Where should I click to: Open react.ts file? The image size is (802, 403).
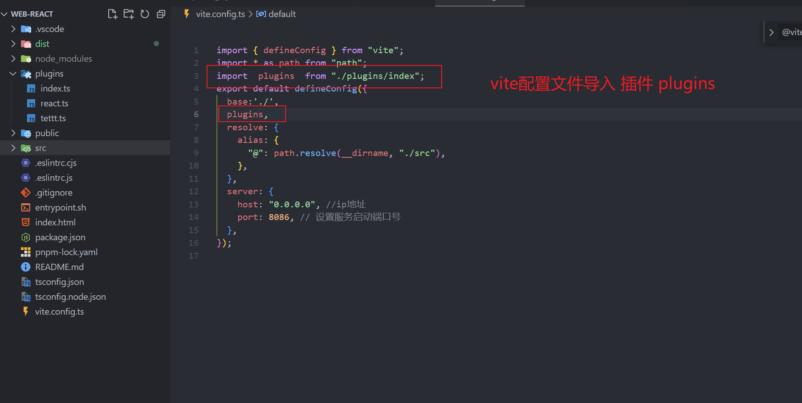point(54,103)
